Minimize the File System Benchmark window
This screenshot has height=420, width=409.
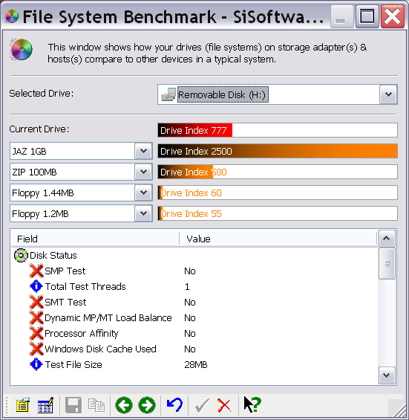pyautogui.click(x=341, y=16)
